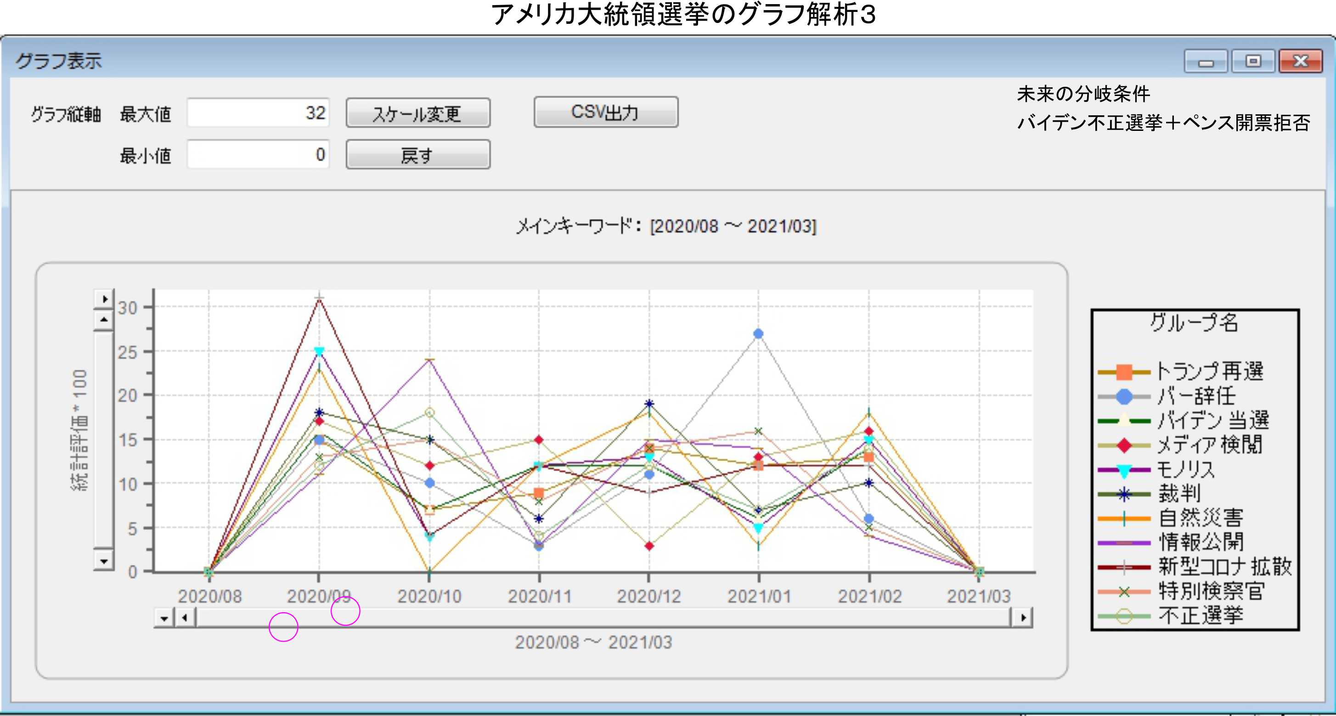Image resolution: width=1336 pixels, height=716 pixels.
Task: Click right arrow atop vertical axis scrollbar
Action: [104, 299]
